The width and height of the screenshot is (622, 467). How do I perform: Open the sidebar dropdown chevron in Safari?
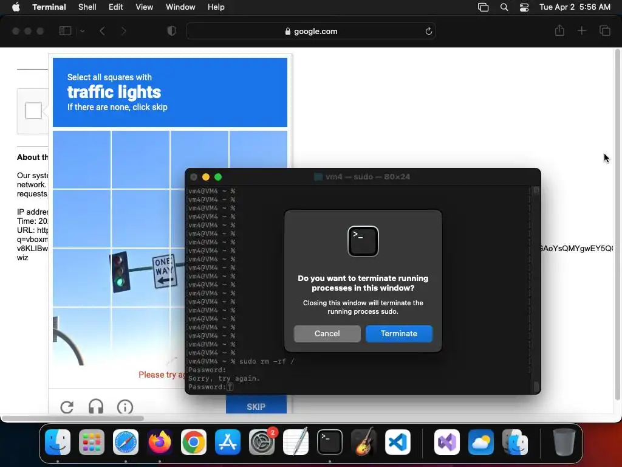82,31
